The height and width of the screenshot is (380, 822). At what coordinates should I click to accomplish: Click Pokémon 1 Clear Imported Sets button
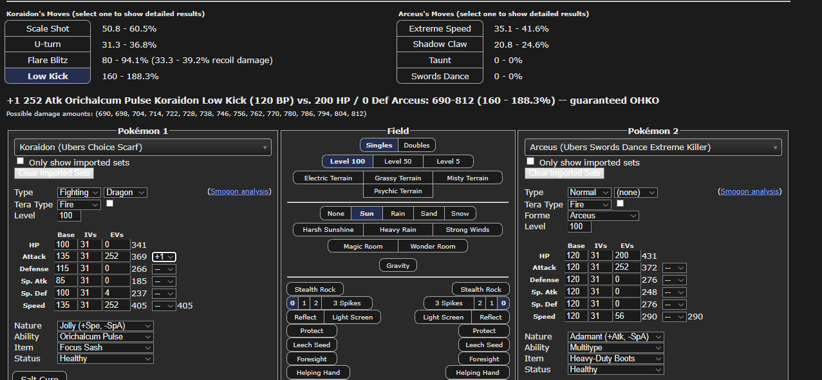[54, 173]
